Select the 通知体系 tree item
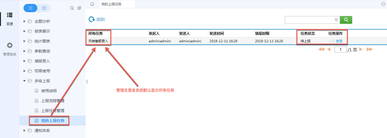The width and height of the screenshot is (387, 138). pos(42,131)
